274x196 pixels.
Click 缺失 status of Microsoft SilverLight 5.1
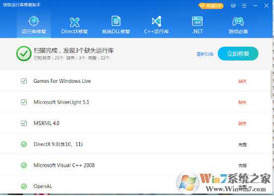(x=243, y=102)
